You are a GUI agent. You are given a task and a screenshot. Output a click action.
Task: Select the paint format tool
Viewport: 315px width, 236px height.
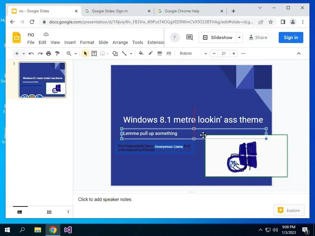coord(58,53)
